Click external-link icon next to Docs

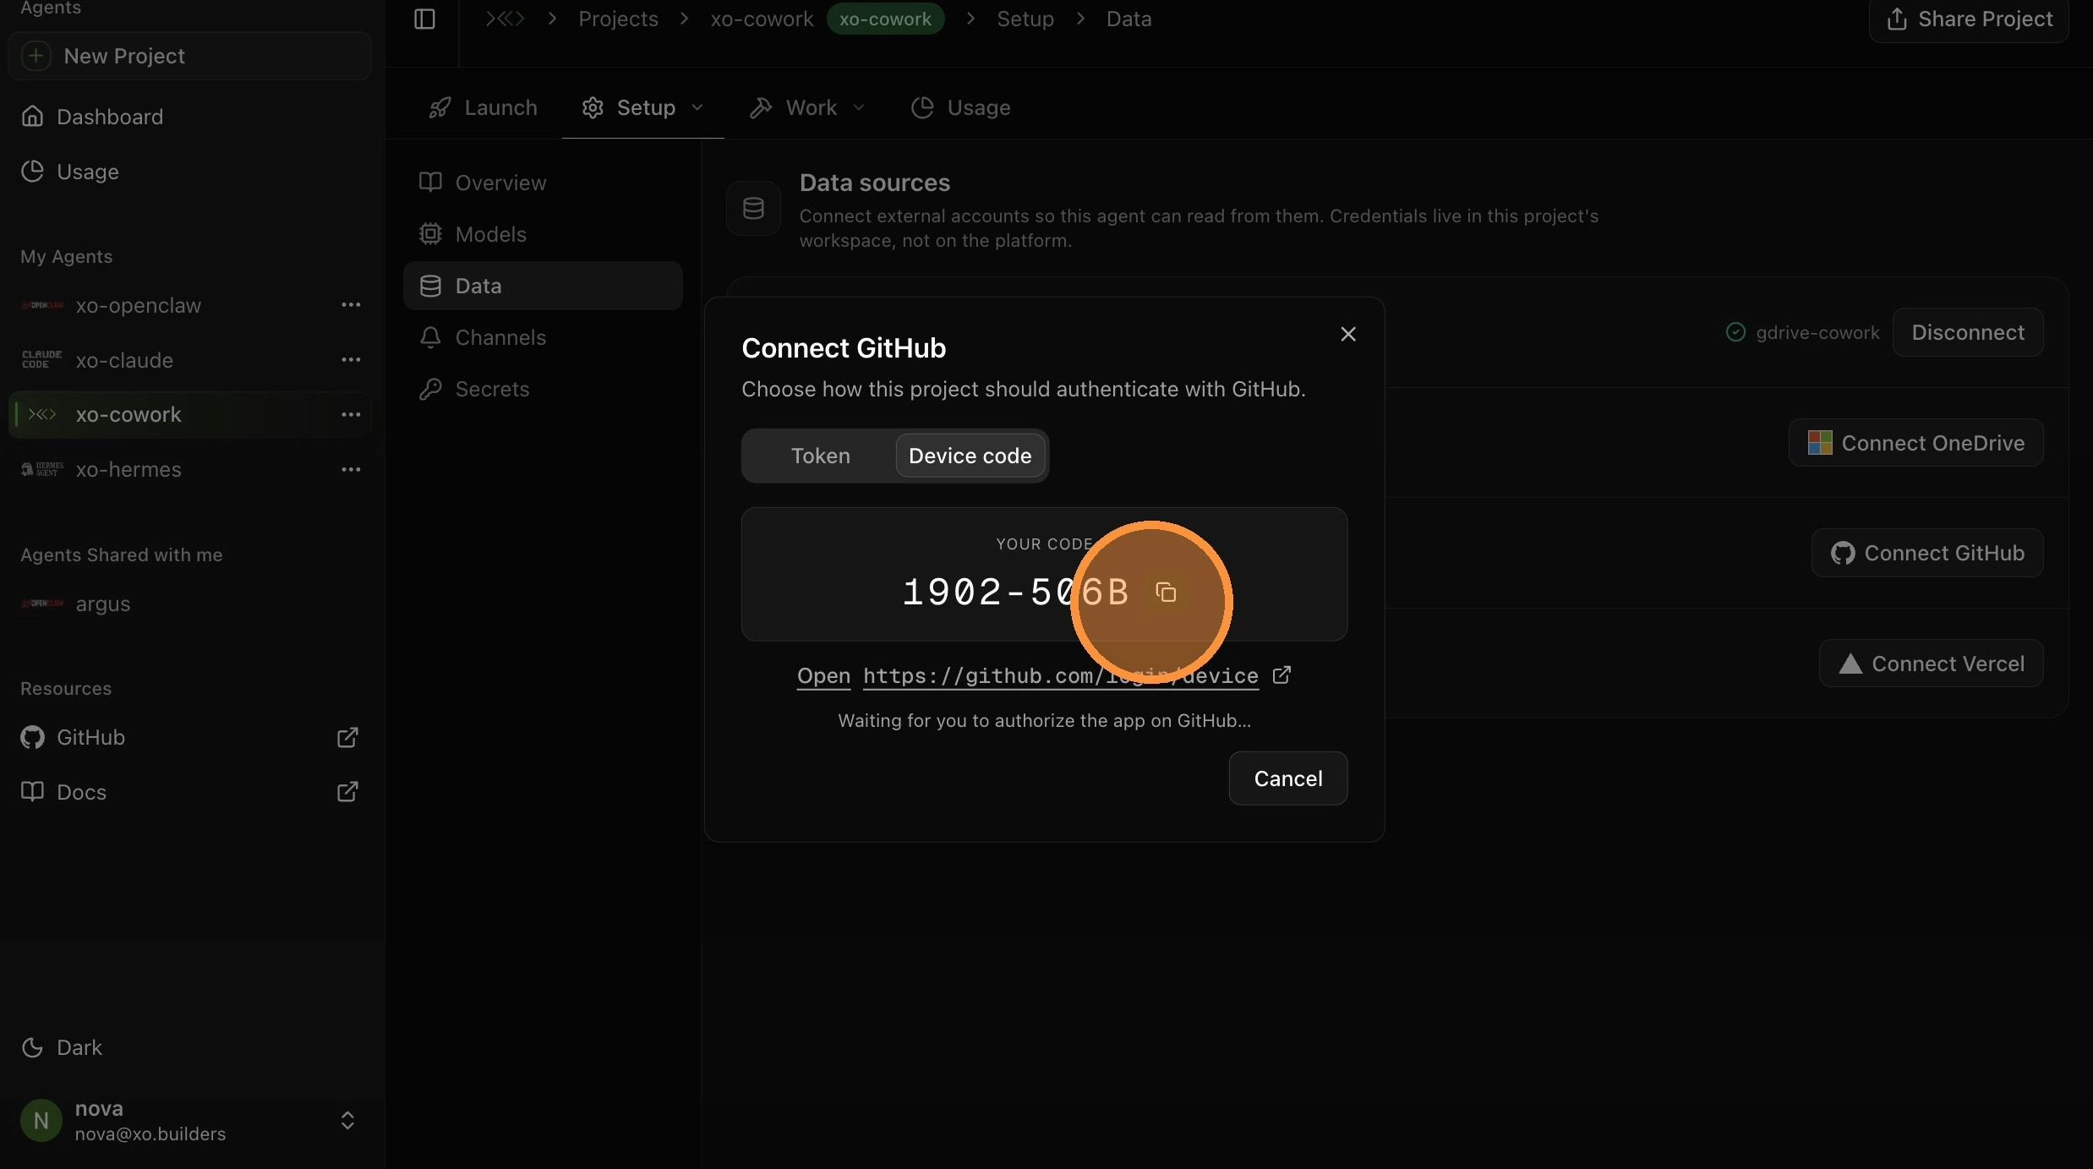(x=347, y=791)
